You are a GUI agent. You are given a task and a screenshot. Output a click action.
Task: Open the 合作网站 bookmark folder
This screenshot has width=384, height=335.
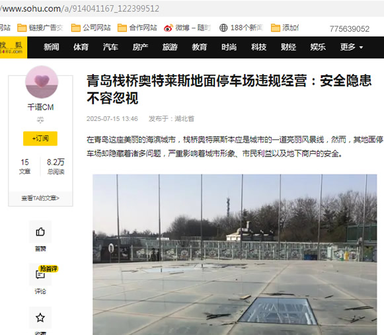[122, 28]
